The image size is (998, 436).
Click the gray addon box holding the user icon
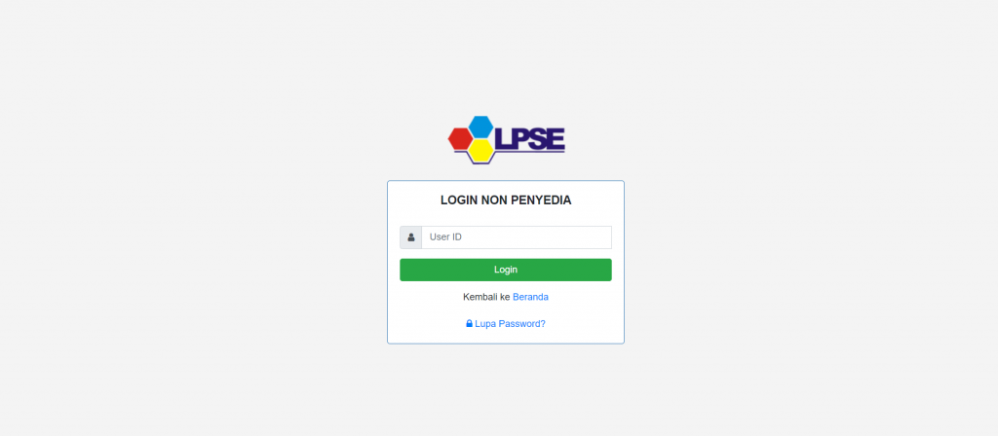tap(410, 237)
